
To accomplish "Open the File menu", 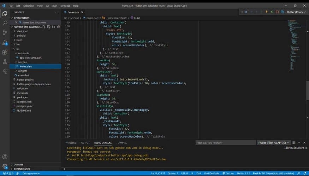I will point(11,6).
